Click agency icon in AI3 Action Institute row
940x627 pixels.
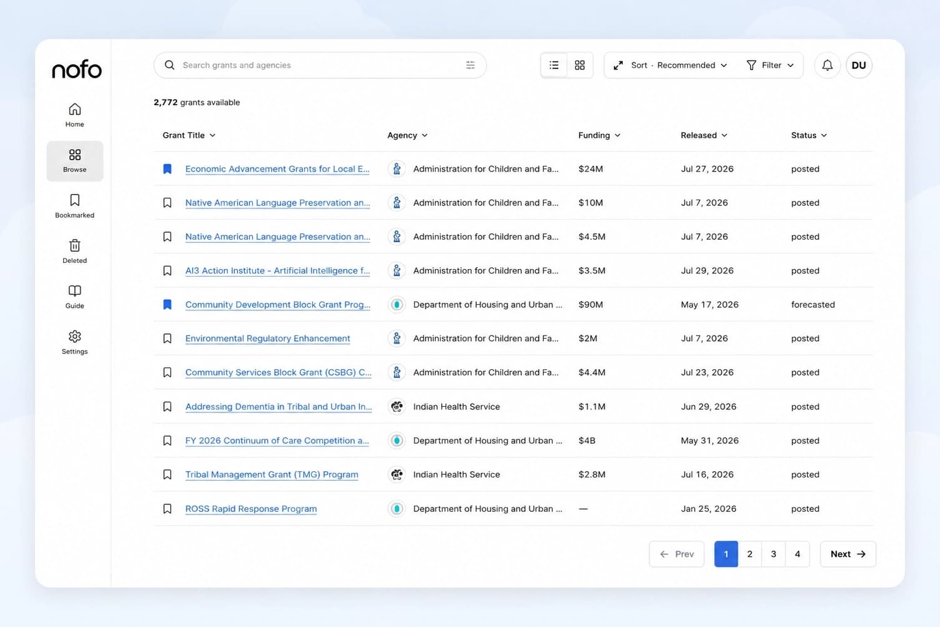(x=397, y=271)
